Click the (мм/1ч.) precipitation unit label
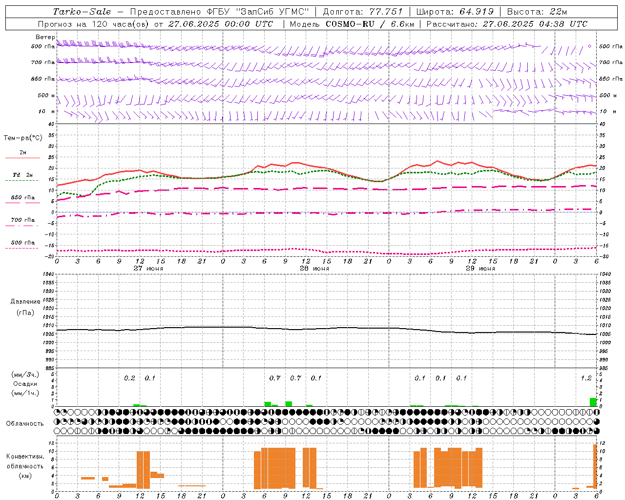This screenshot has height=500, width=625. (x=25, y=393)
